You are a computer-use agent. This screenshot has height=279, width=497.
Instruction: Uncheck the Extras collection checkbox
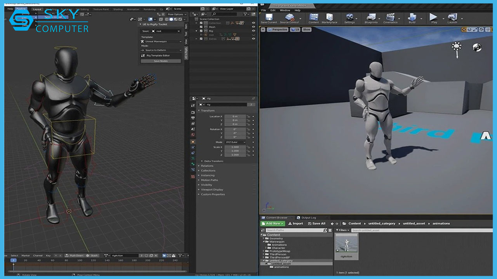pyautogui.click(x=201, y=39)
